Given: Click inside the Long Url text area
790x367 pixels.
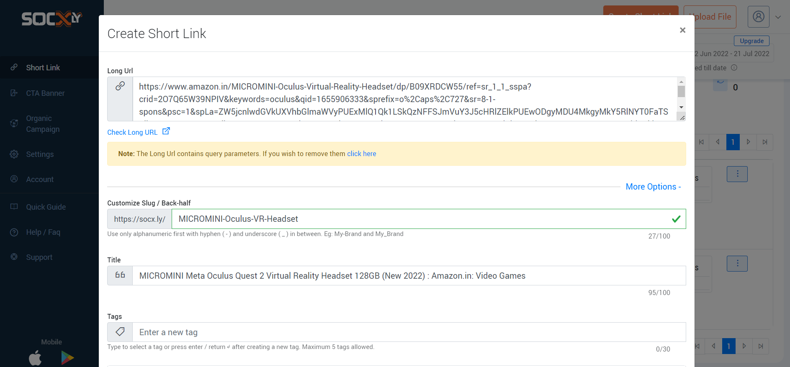Looking at the screenshot, I should 404,99.
